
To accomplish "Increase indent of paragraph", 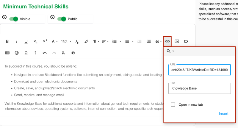I will 149,41.
